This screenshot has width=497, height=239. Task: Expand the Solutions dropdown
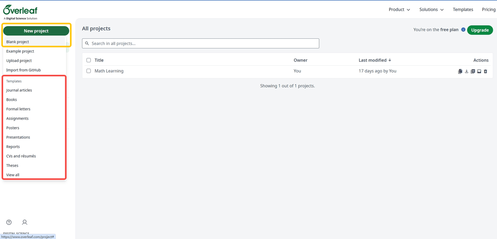[x=431, y=9]
